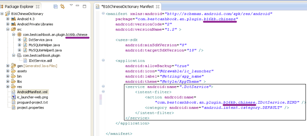Collapse the B16ChineseDictionary project node
This screenshot has height=136, width=307.
pyautogui.click(x=2, y=14)
